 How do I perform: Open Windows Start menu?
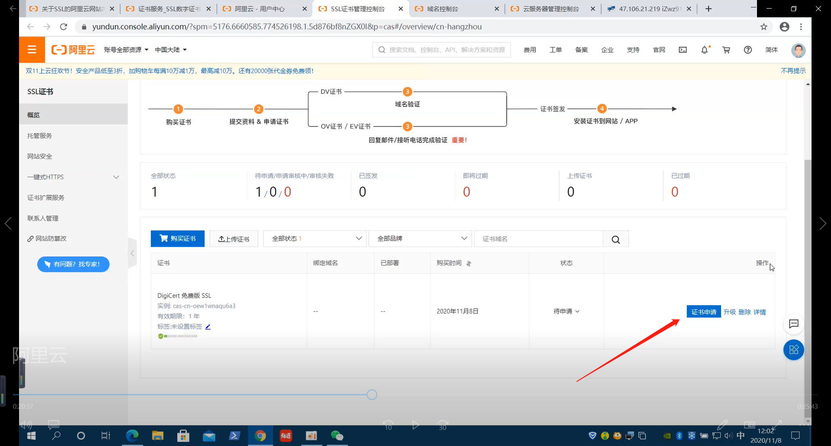(32, 436)
